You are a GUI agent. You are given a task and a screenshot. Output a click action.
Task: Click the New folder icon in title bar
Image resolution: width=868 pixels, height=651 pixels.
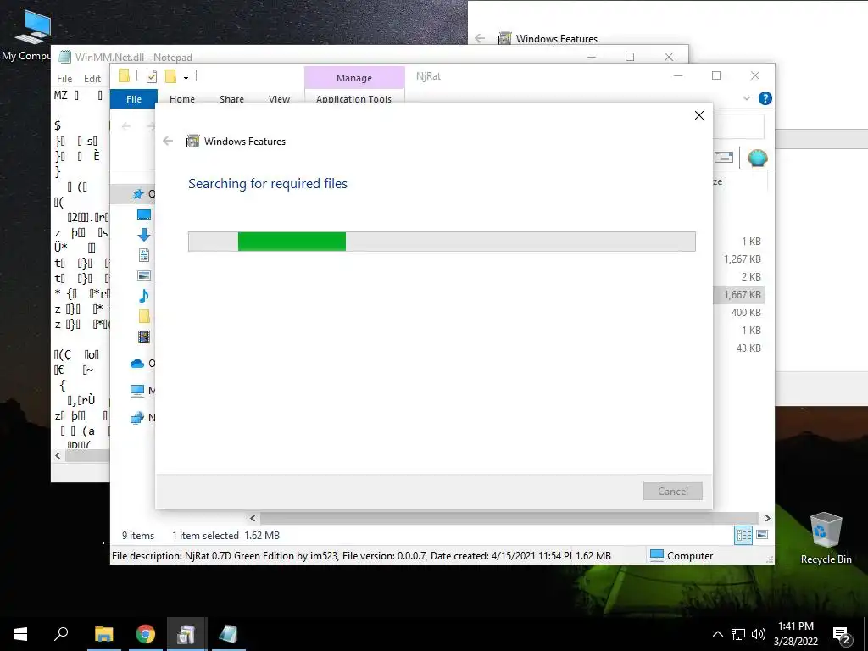[x=170, y=76]
